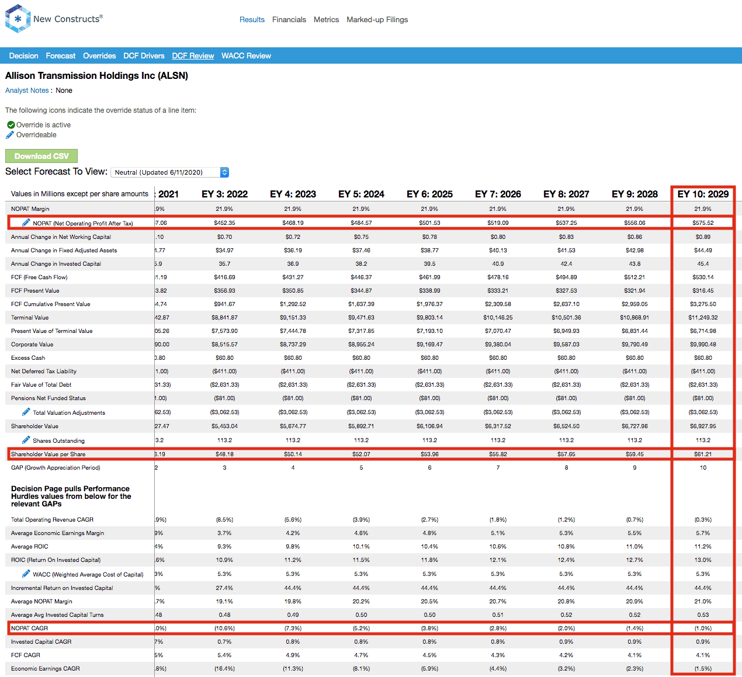Image resolution: width=742 pixels, height=677 pixels.
Task: Click the 'Average Economic Earnings Margin' label
Action: 57,533
